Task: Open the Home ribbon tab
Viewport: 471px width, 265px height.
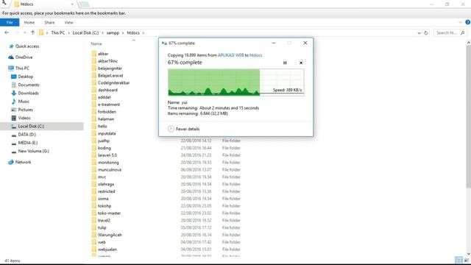Action: click(x=29, y=23)
